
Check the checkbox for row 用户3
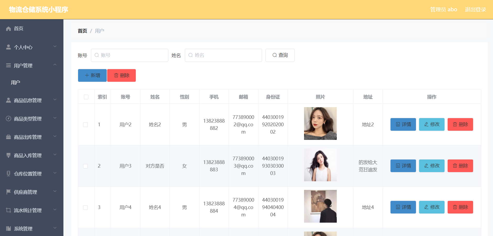point(85,166)
